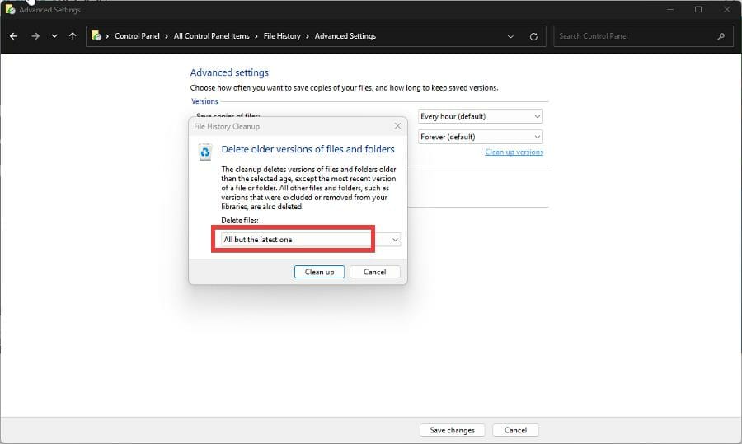Click the Clean up versions link
The image size is (742, 444).
pos(514,152)
